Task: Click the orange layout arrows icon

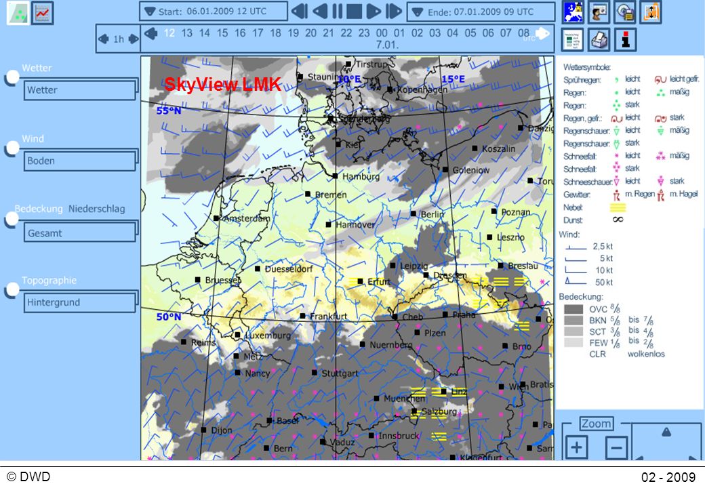Action: click(x=651, y=12)
